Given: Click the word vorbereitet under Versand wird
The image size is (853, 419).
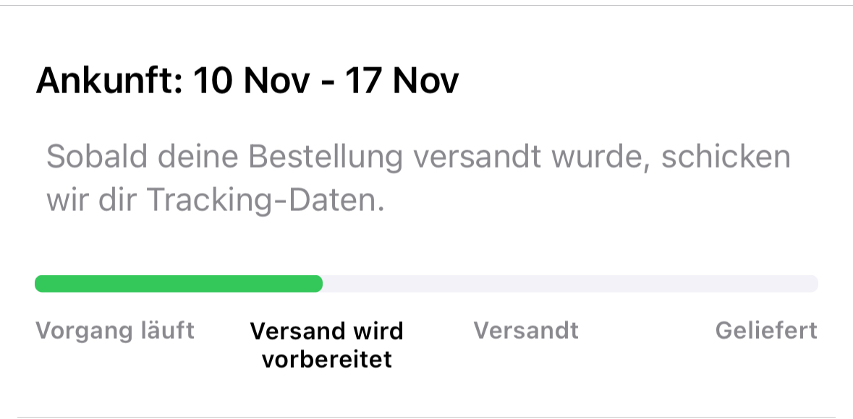Looking at the screenshot, I should (327, 359).
